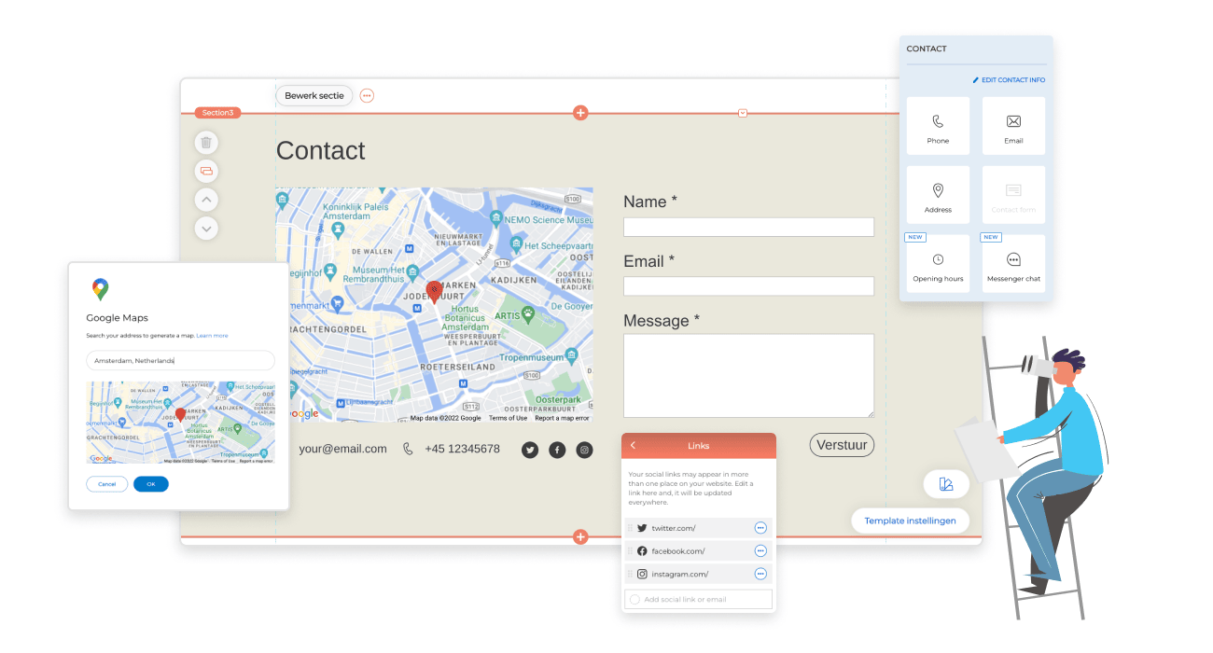Open options for the instagram.com/ row

click(x=760, y=574)
